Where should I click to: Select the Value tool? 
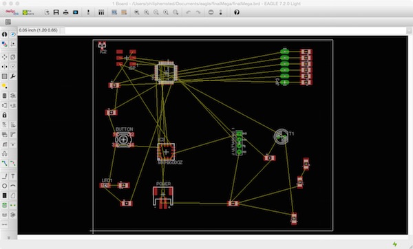(12, 124)
